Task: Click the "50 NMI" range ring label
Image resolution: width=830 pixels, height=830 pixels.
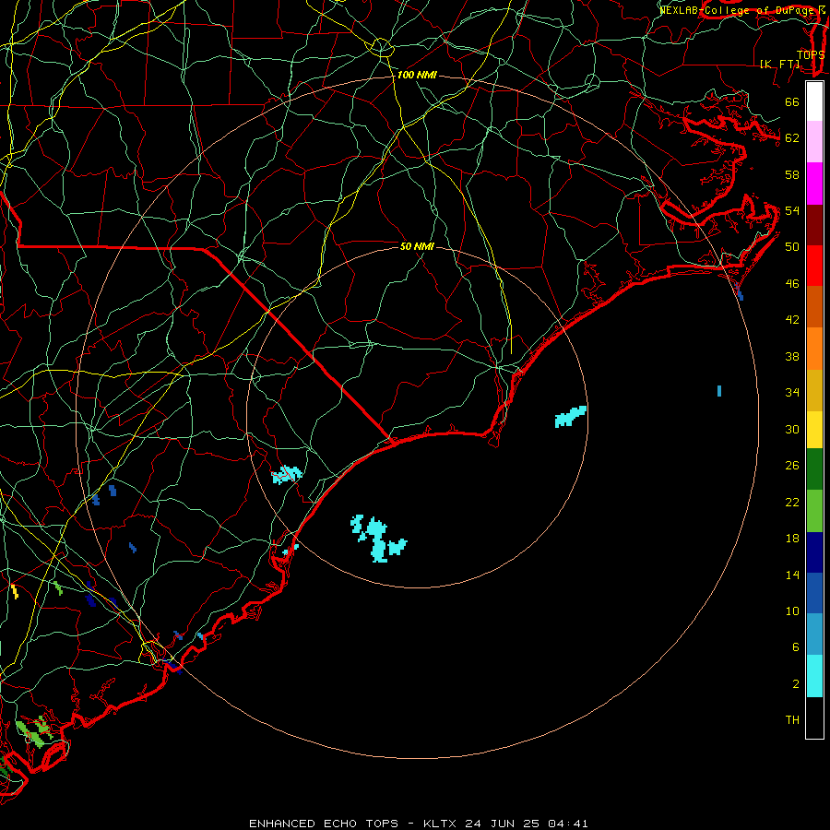Action: (x=417, y=246)
